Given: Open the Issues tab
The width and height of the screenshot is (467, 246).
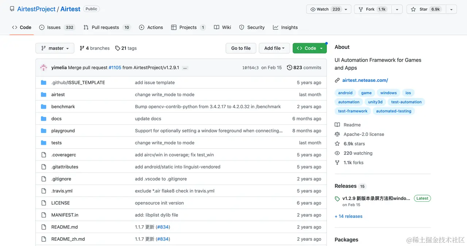Looking at the screenshot, I should pyautogui.click(x=57, y=27).
